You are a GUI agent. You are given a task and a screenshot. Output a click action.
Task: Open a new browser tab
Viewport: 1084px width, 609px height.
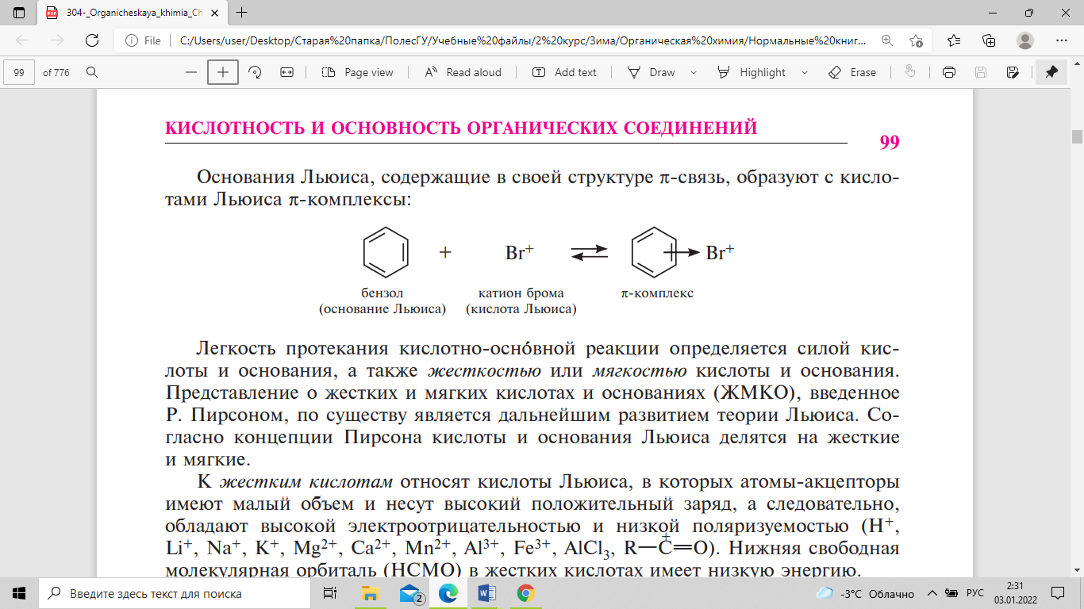click(x=242, y=13)
